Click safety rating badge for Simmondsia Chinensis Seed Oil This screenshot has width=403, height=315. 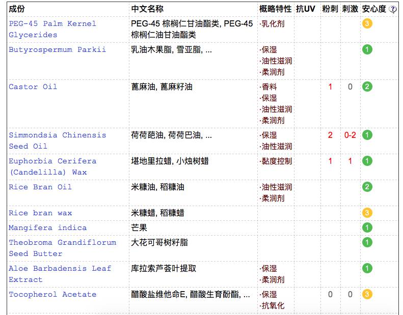(367, 135)
